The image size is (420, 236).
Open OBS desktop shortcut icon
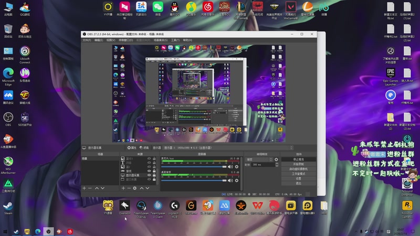pyautogui.click(x=8, y=120)
